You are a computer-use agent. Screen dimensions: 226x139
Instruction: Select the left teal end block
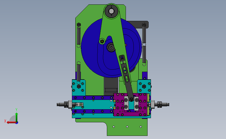pos(79,88)
